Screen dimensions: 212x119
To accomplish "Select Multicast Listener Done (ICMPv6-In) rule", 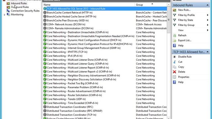I will point(77,59).
